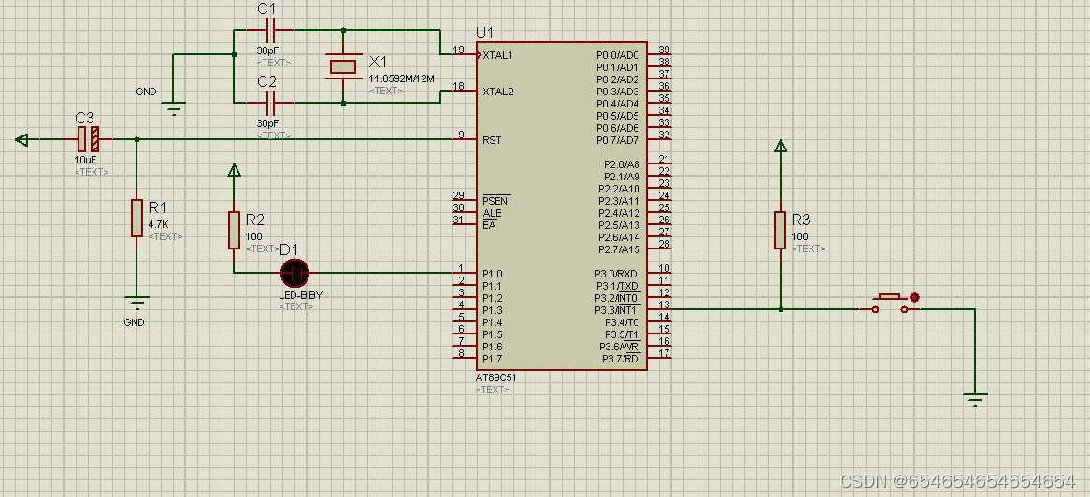Select power terminal arrow left of C3
Image resolution: width=1090 pixels, height=497 pixels.
coord(22,139)
